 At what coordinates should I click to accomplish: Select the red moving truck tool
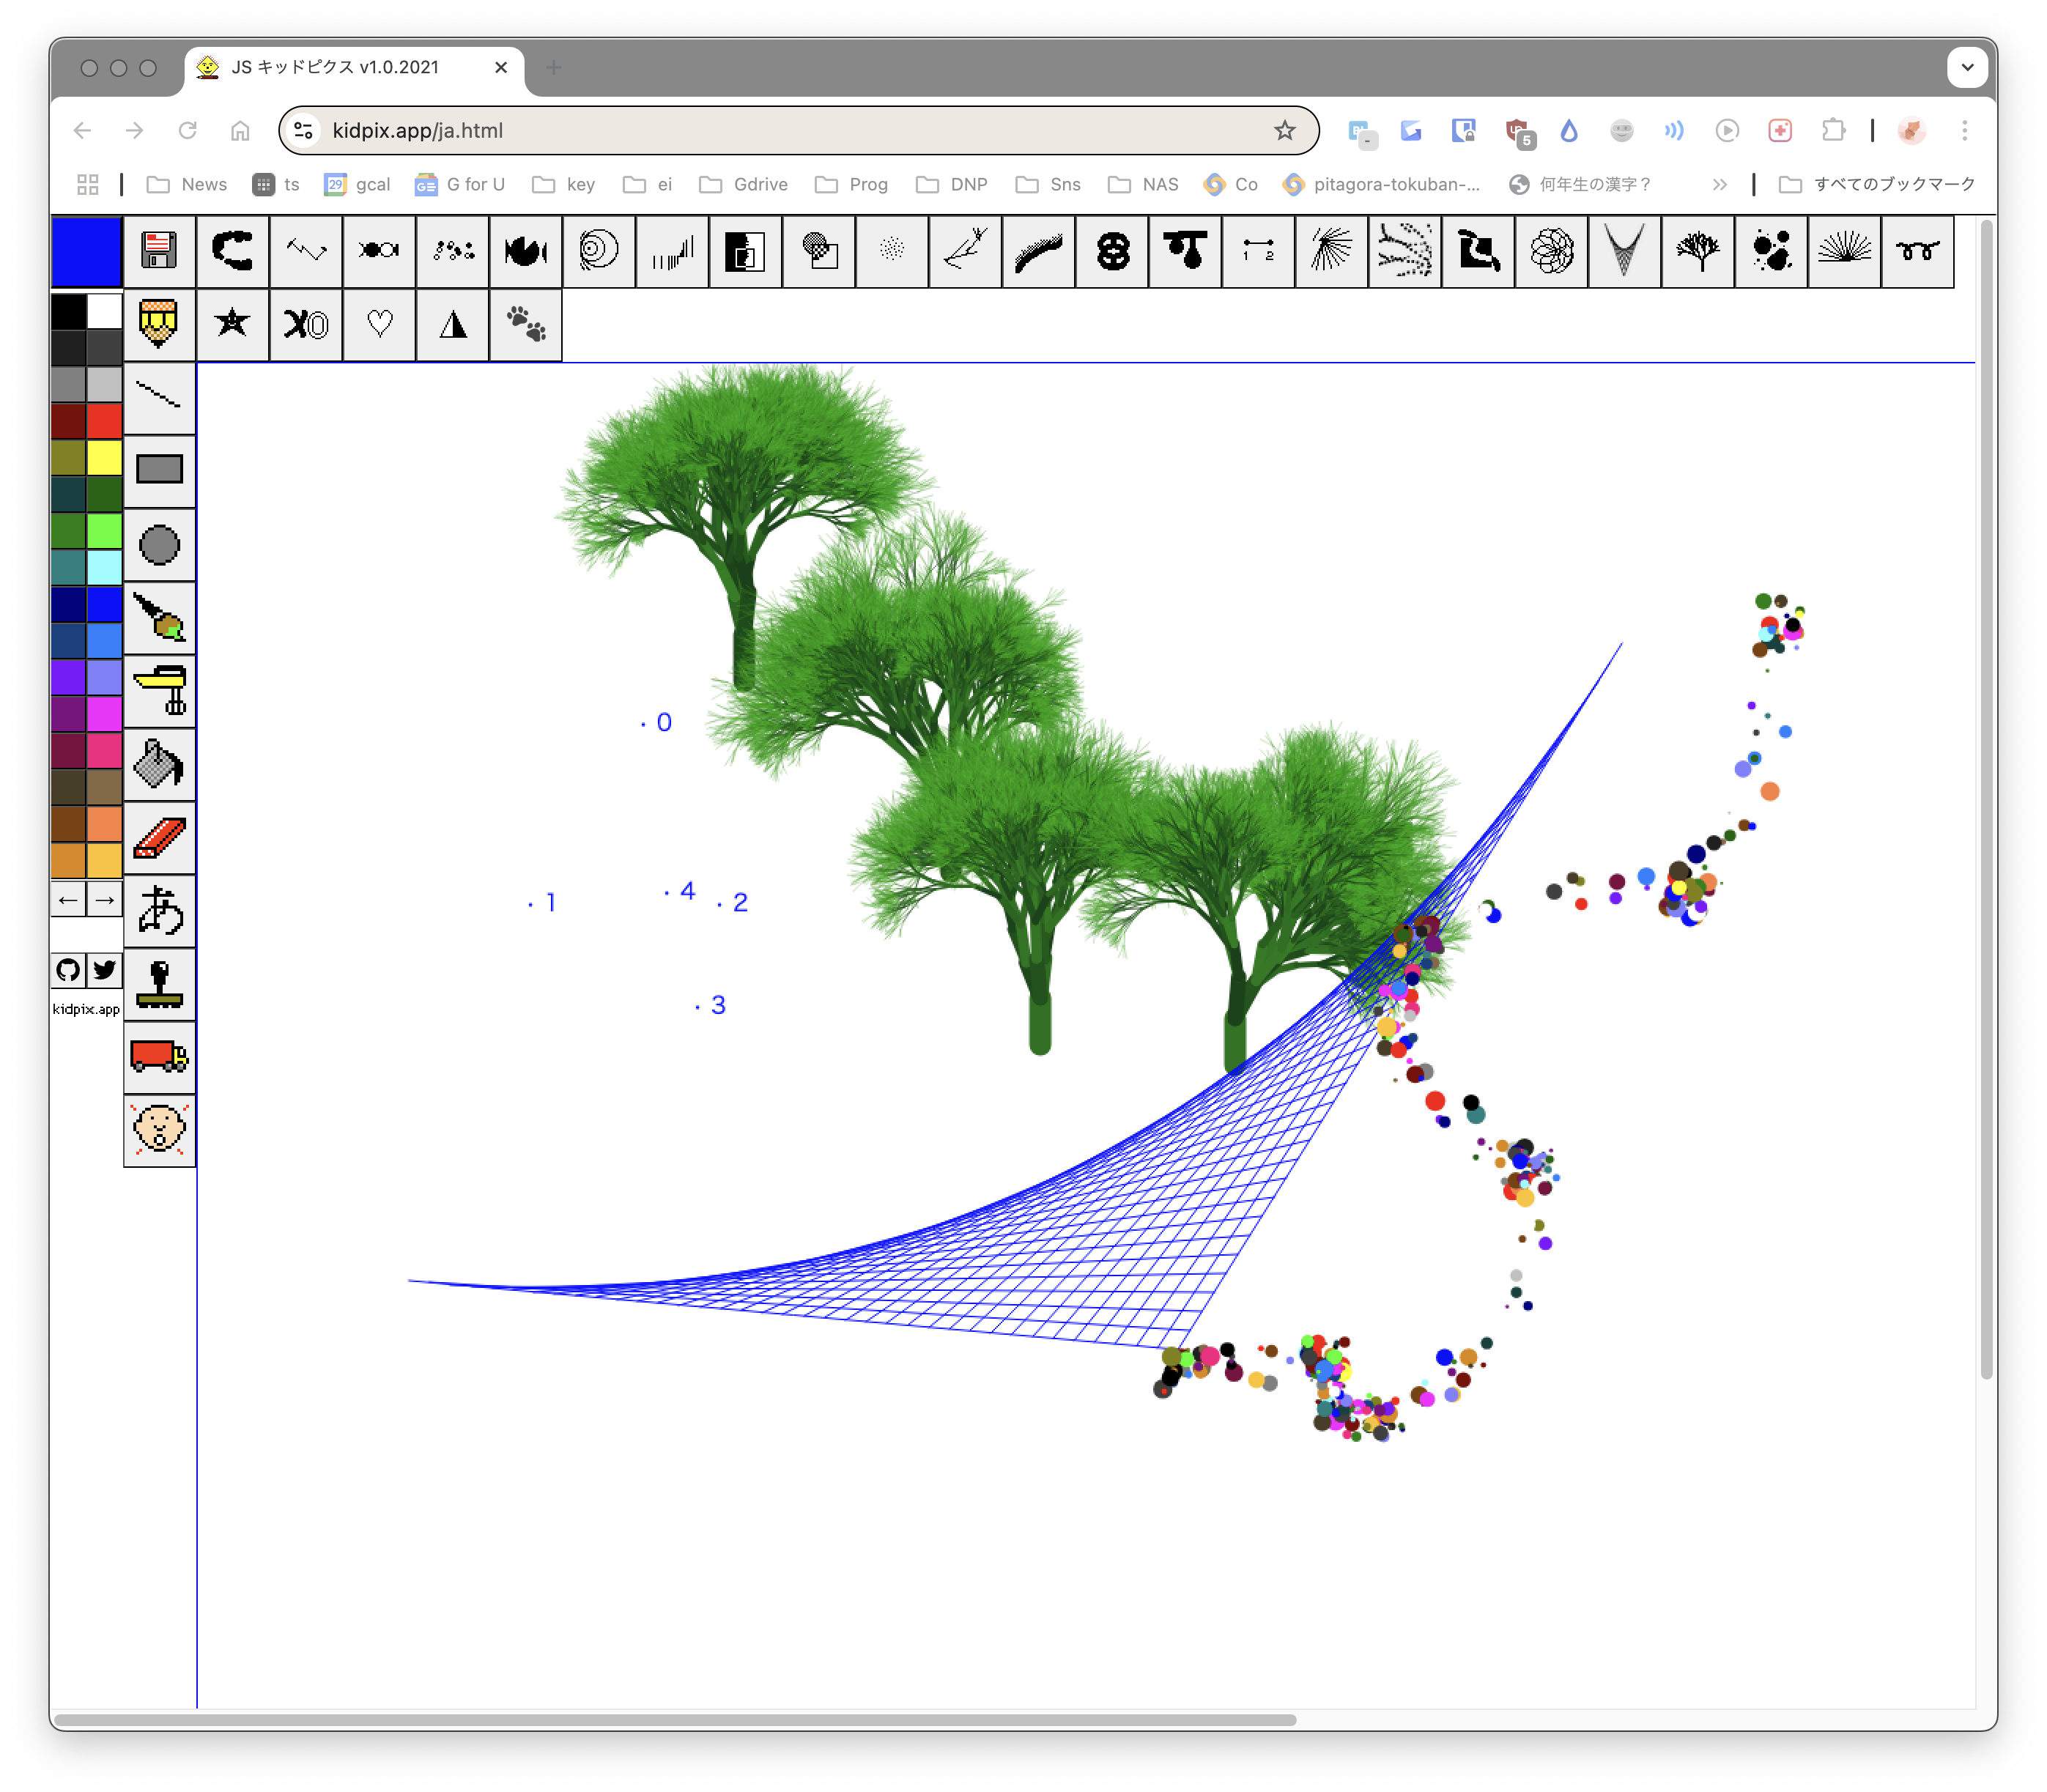point(159,1056)
